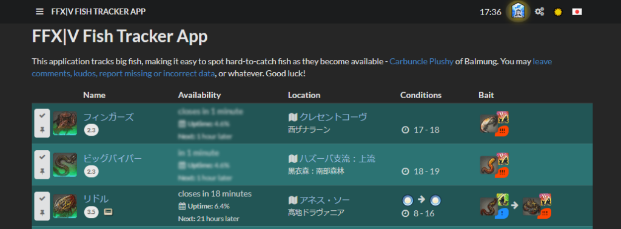Screen dimensions: 621x229
Task: Click patch 2.3 badge under ビッグバイパー
Action: click(92, 171)
